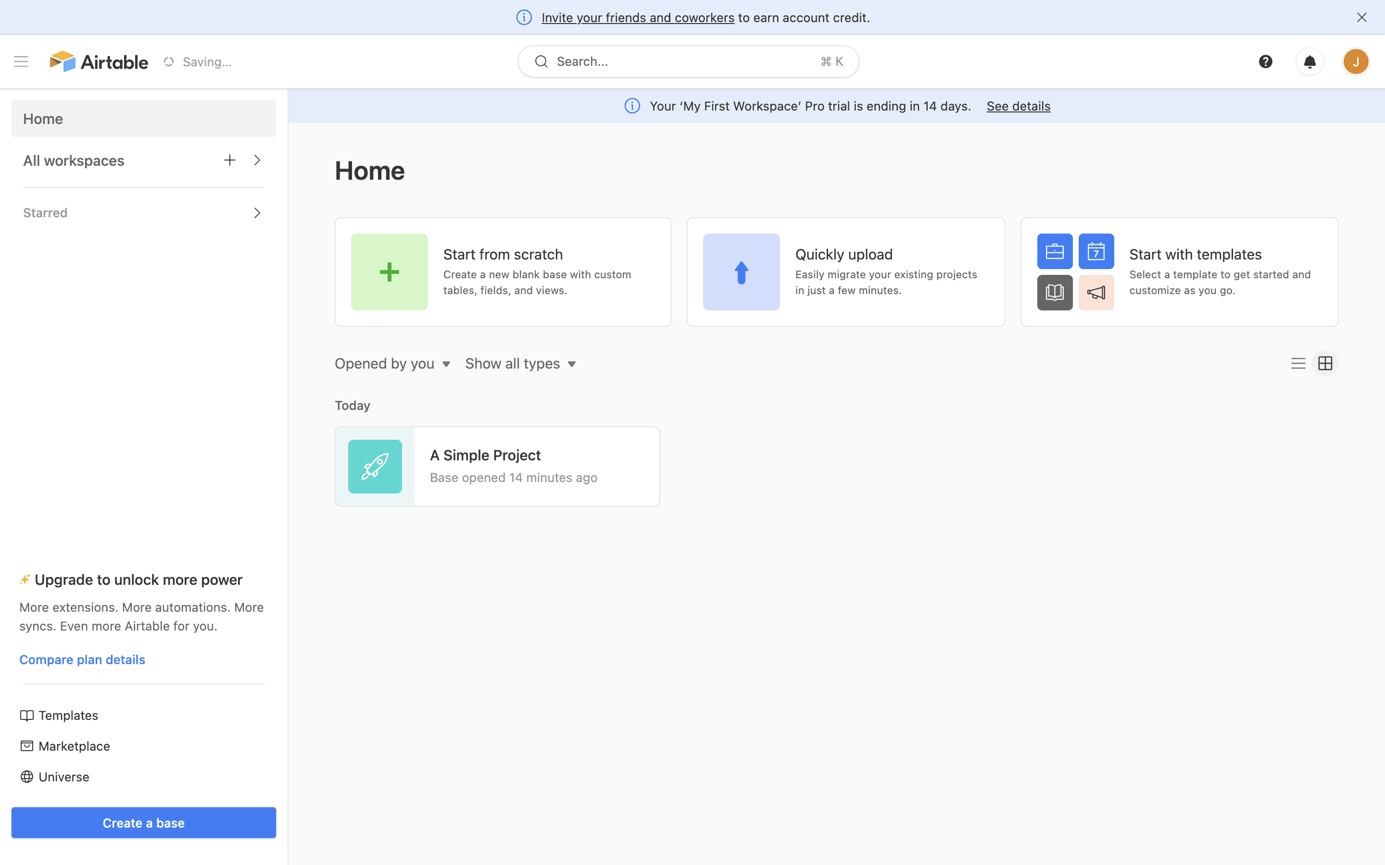Open the help question mark icon
Screen dimensions: 1385x865
tap(1265, 61)
